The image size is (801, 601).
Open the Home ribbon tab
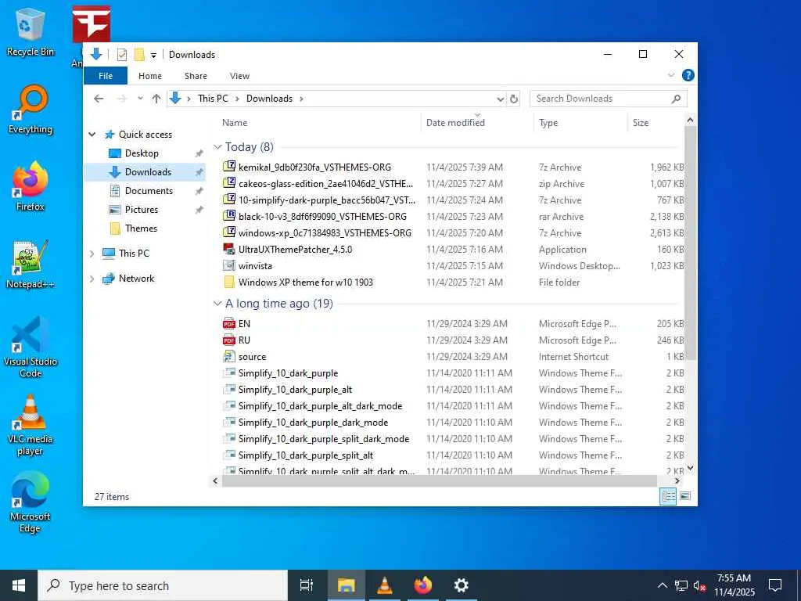[150, 76]
